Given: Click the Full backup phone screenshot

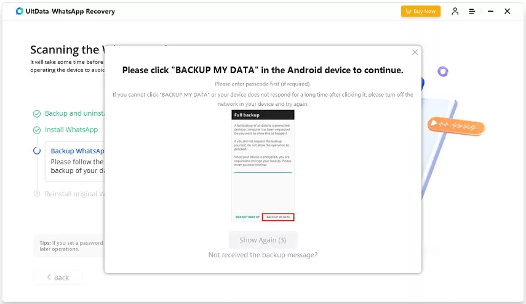Looking at the screenshot, I should pos(263,165).
